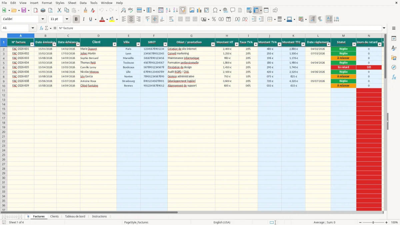Select row 6 header
Image resolution: width=400 pixels, height=225 pixels.
coord(3,67)
